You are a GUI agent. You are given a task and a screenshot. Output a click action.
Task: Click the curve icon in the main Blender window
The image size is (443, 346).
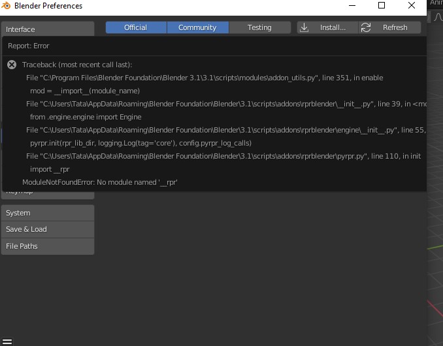click(438, 17)
